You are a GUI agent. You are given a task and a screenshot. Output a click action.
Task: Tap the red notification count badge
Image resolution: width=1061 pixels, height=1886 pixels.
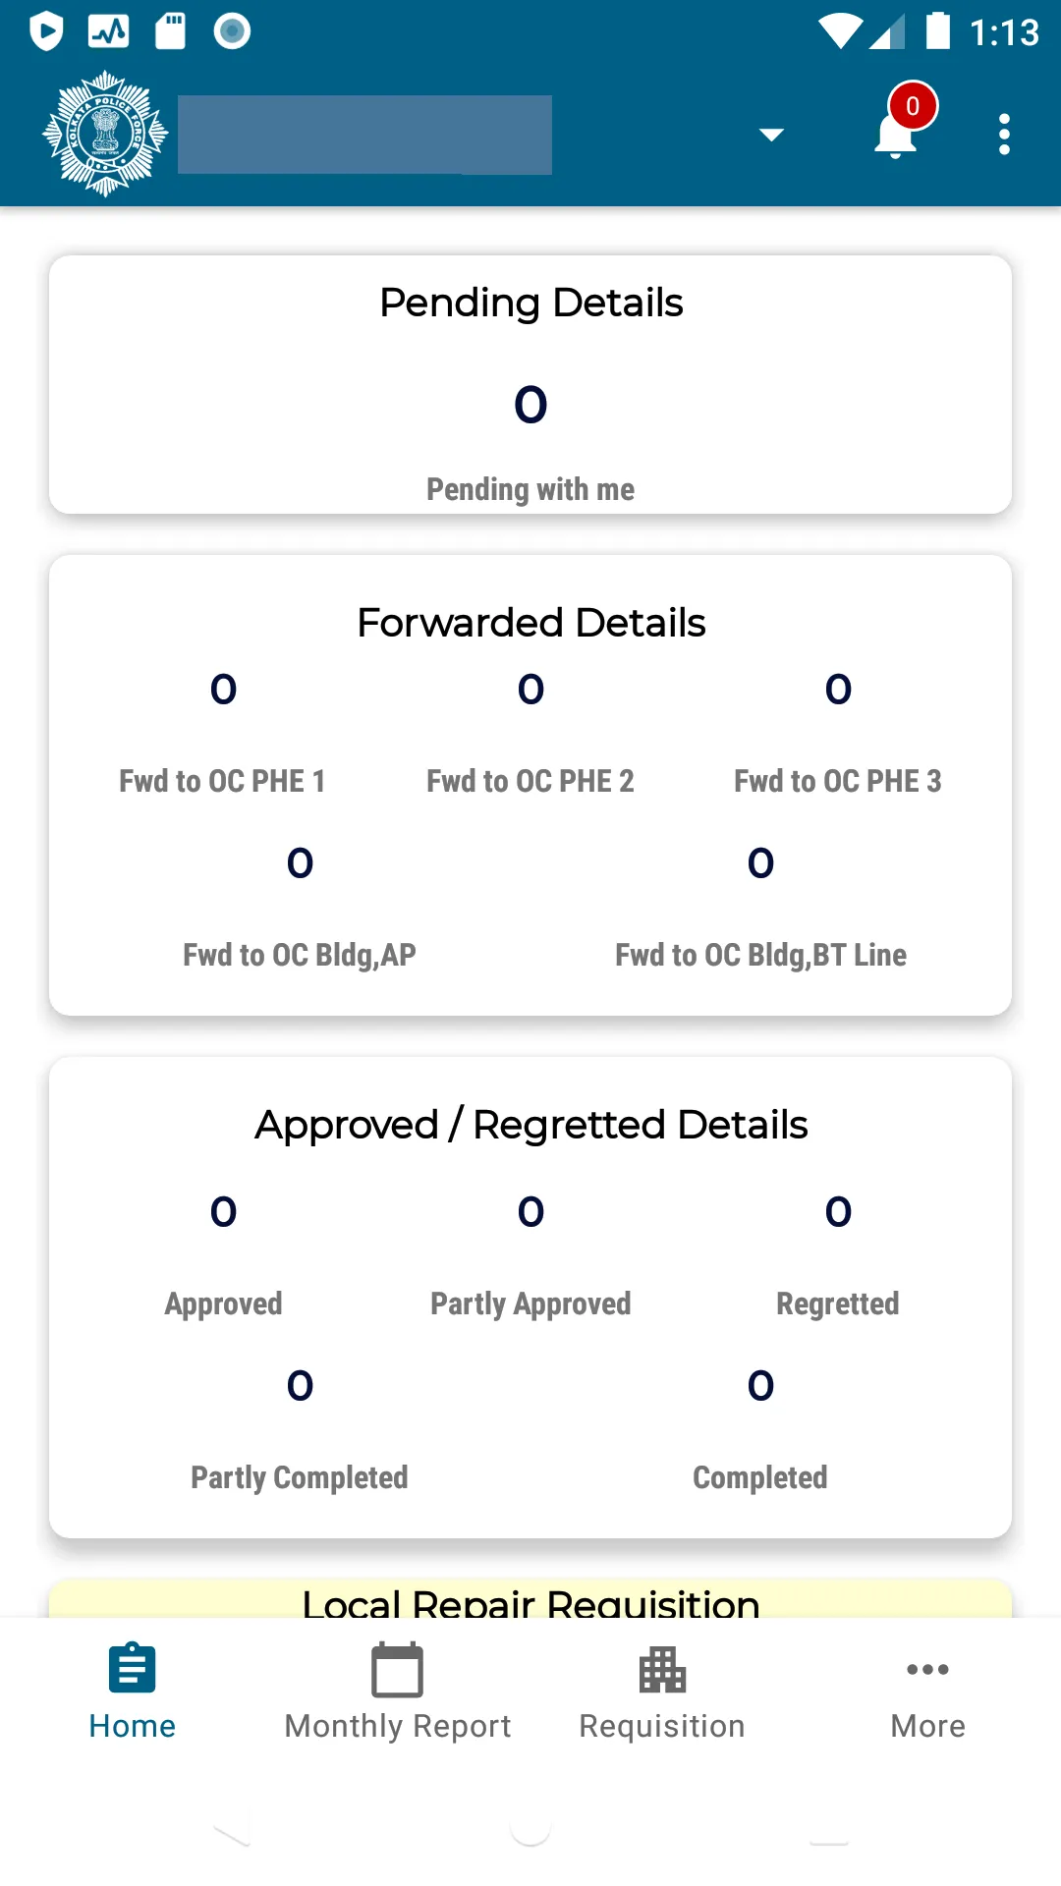click(913, 106)
